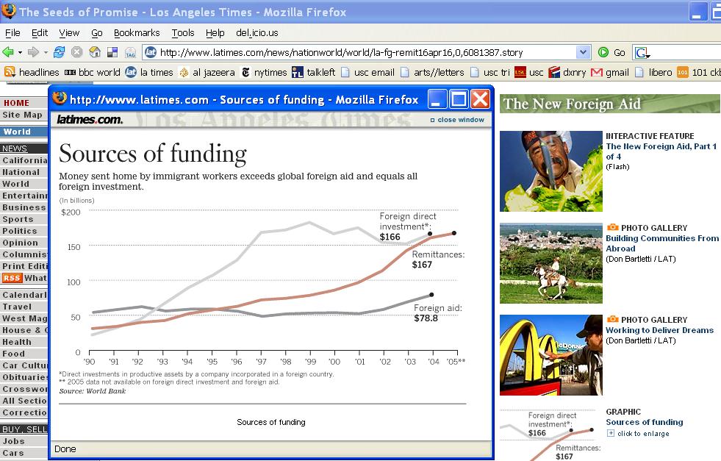Open the Tools menu
Viewport: 721px width, 461px height.
[183, 32]
